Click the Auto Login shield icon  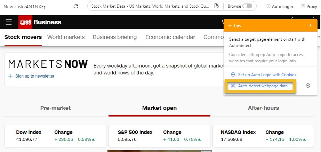(x=268, y=6)
